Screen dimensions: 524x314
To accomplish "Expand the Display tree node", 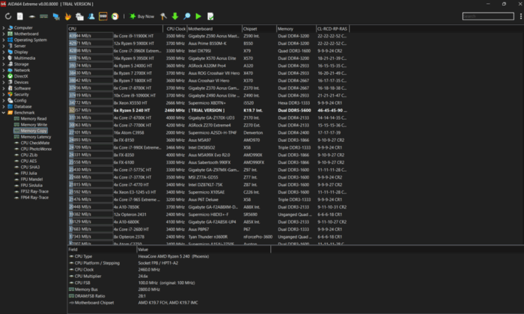I will click(4, 52).
